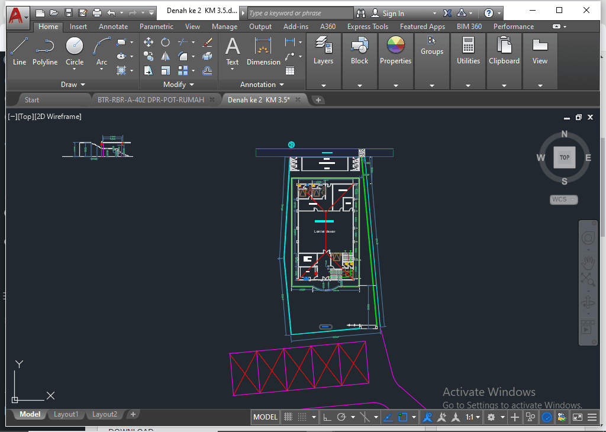This screenshot has height=432, width=606.
Task: Click the Dimension annotation tool
Action: [x=263, y=47]
